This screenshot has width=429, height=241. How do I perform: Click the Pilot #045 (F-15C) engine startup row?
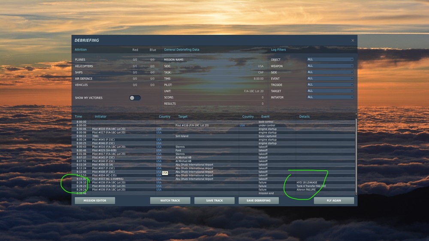point(214,139)
